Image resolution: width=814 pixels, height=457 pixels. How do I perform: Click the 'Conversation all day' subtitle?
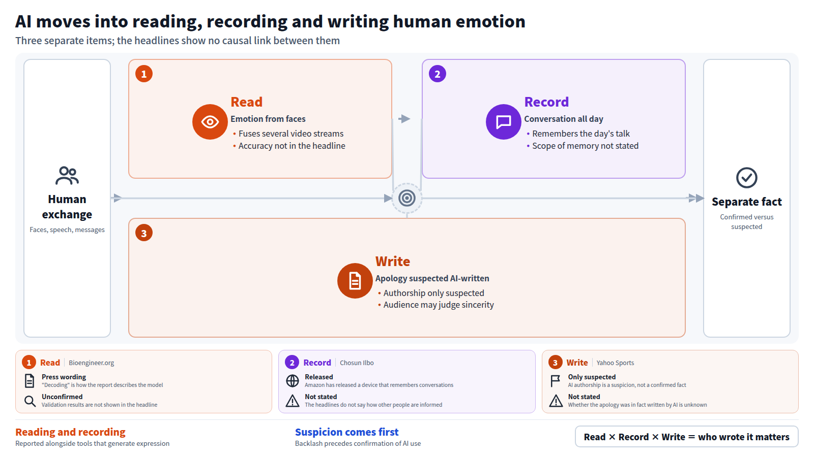(x=564, y=119)
